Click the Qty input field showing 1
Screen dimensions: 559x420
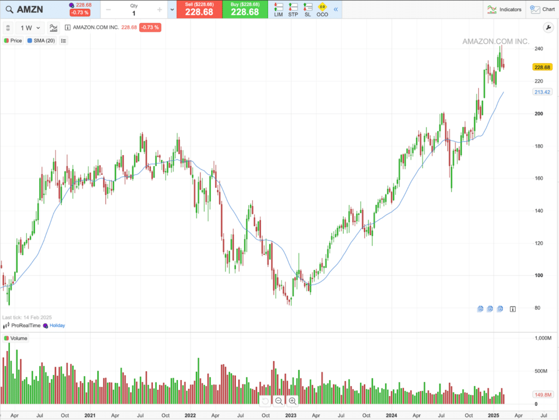[x=134, y=13]
